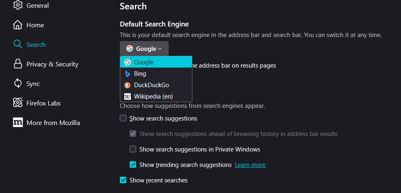Click the More from Mozilla logo icon

click(x=18, y=123)
